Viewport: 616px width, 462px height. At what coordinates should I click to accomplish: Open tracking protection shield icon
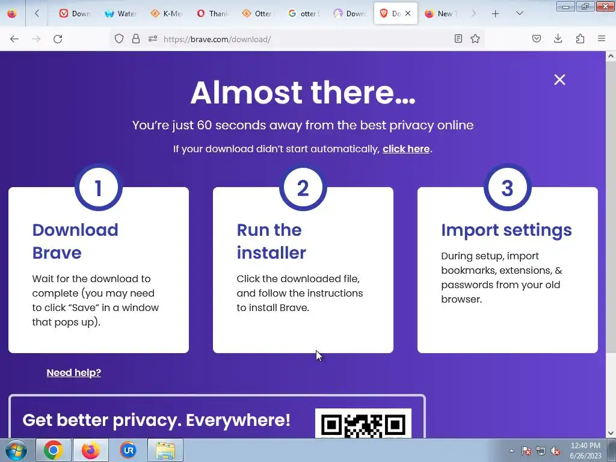(119, 38)
